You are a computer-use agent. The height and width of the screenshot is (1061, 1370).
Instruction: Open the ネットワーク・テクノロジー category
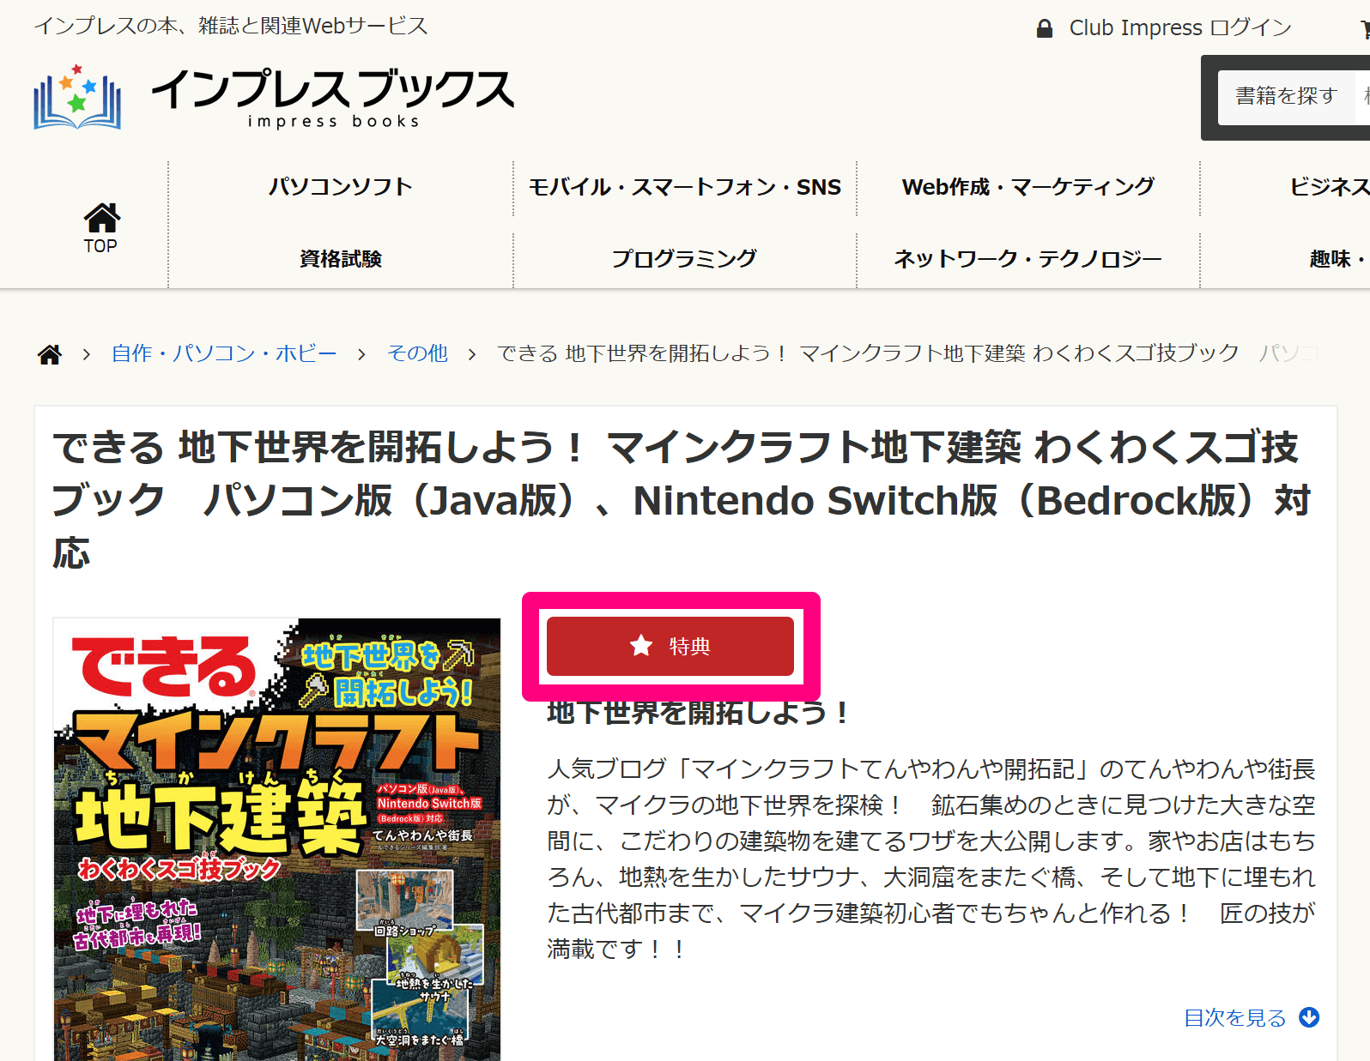pyautogui.click(x=1028, y=258)
